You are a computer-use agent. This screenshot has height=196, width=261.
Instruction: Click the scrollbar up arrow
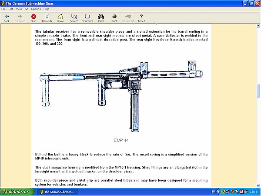tap(258, 26)
